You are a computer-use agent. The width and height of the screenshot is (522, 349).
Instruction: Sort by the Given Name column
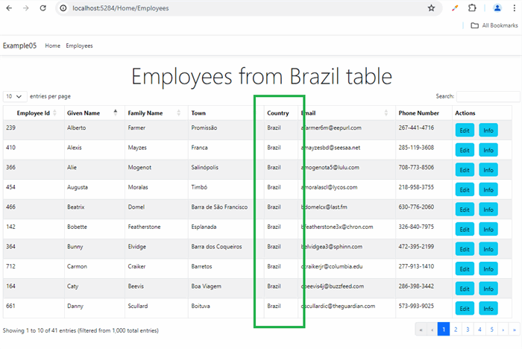click(x=95, y=113)
